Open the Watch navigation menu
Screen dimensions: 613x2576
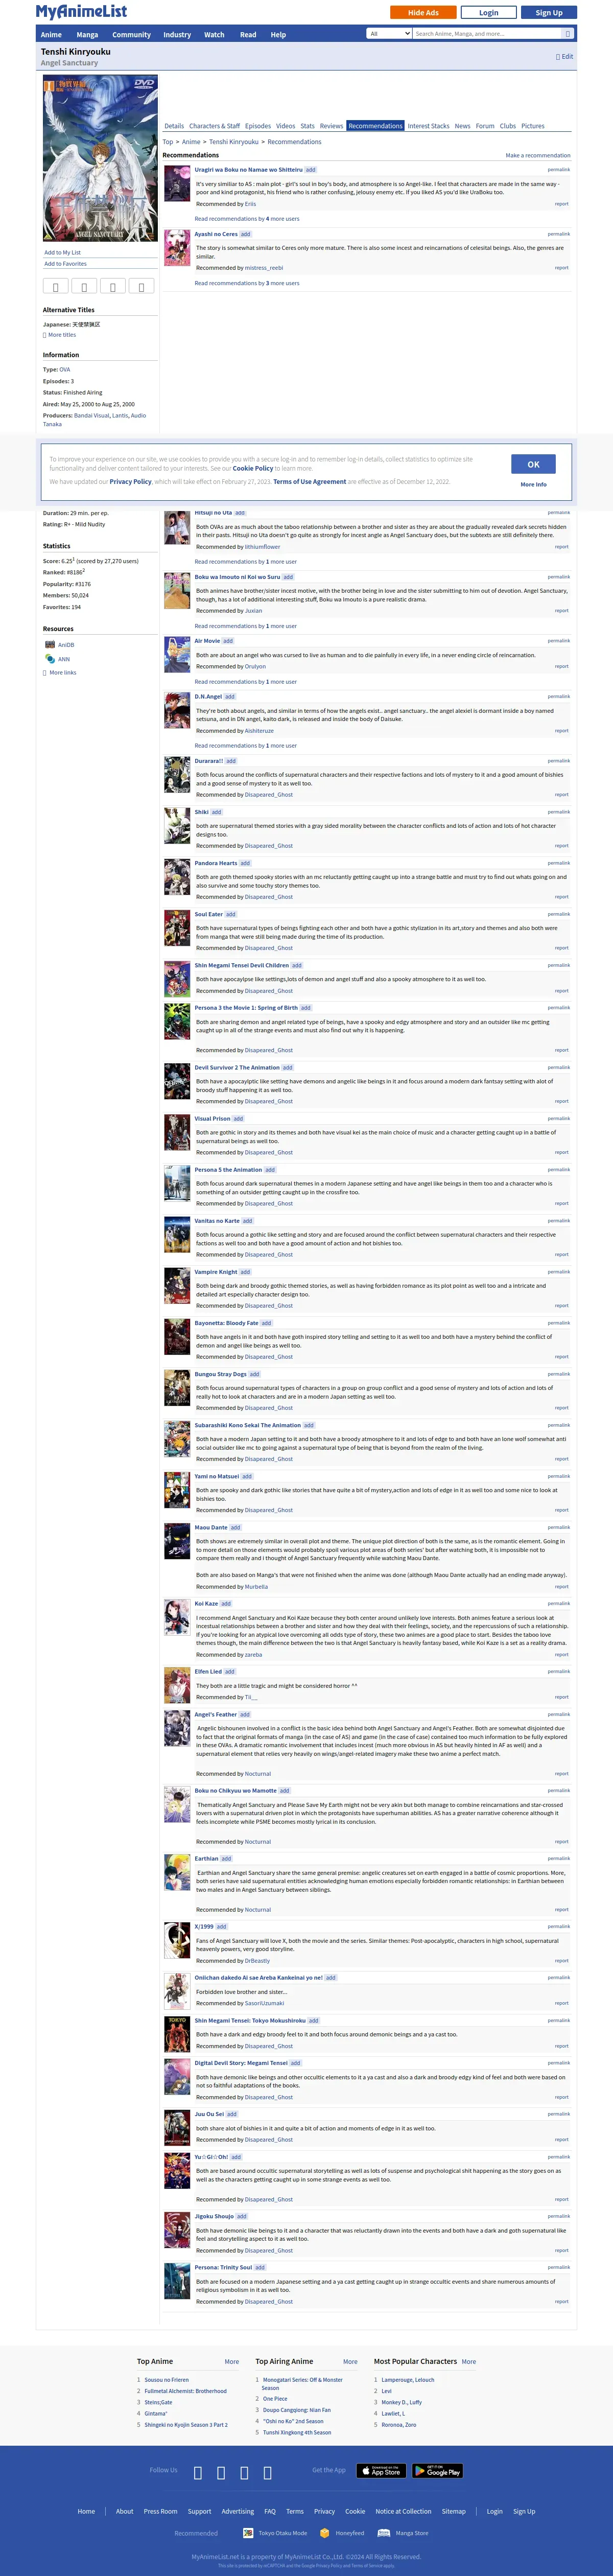click(214, 34)
